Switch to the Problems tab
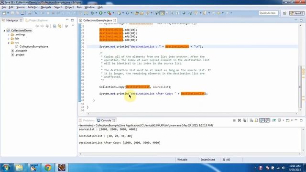The height and width of the screenshot is (172, 306). (x=87, y=120)
